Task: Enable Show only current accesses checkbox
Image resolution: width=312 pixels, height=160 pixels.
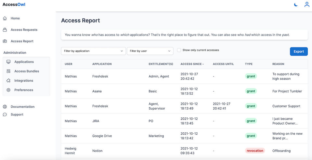Action: pyautogui.click(x=179, y=50)
